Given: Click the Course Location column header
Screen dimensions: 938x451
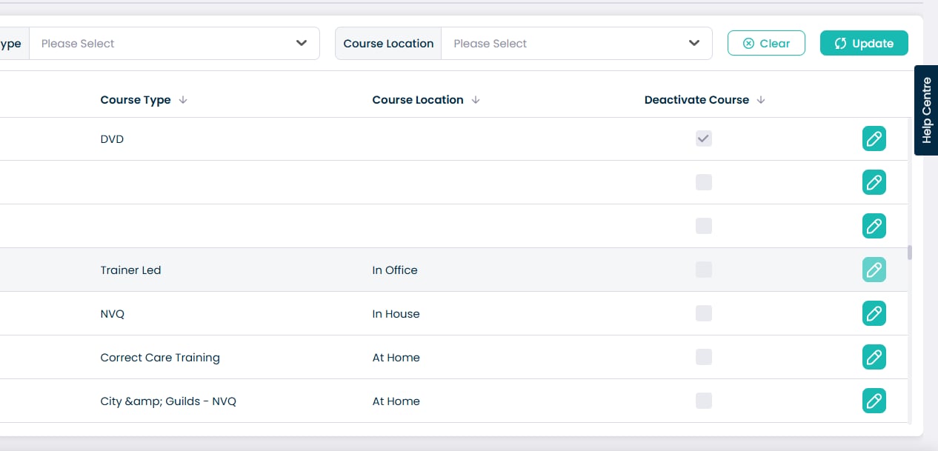Looking at the screenshot, I should coord(417,100).
